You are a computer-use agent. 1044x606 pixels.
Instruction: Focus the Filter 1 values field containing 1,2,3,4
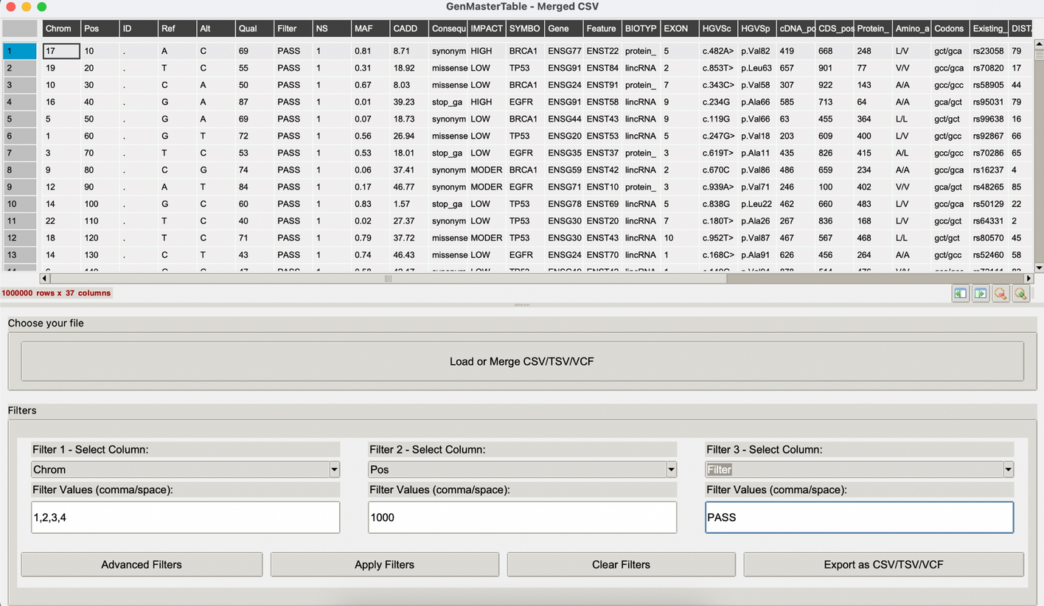click(185, 518)
